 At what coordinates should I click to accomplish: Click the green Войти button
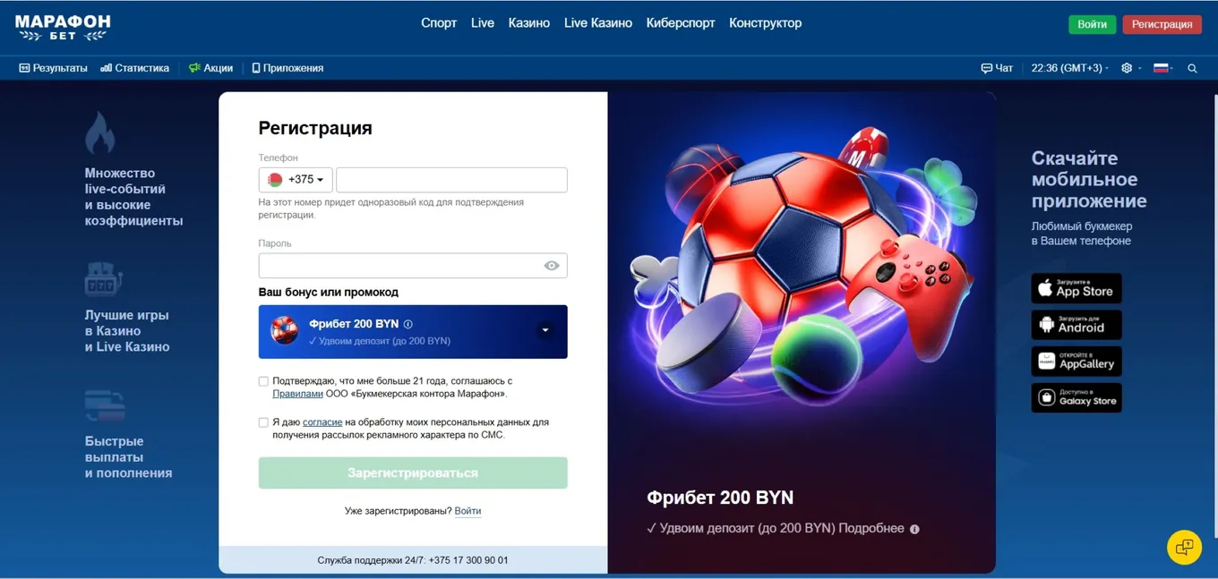click(1092, 24)
